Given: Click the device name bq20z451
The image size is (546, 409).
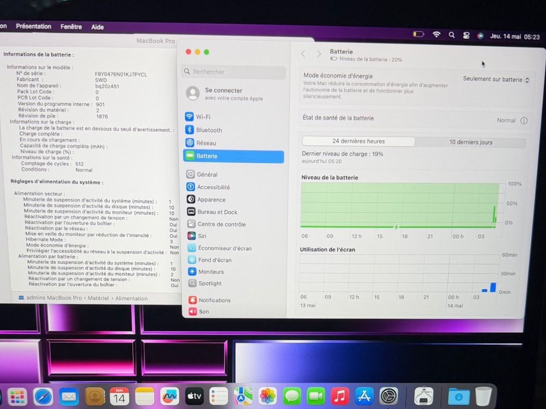Looking at the screenshot, I should pyautogui.click(x=107, y=87).
